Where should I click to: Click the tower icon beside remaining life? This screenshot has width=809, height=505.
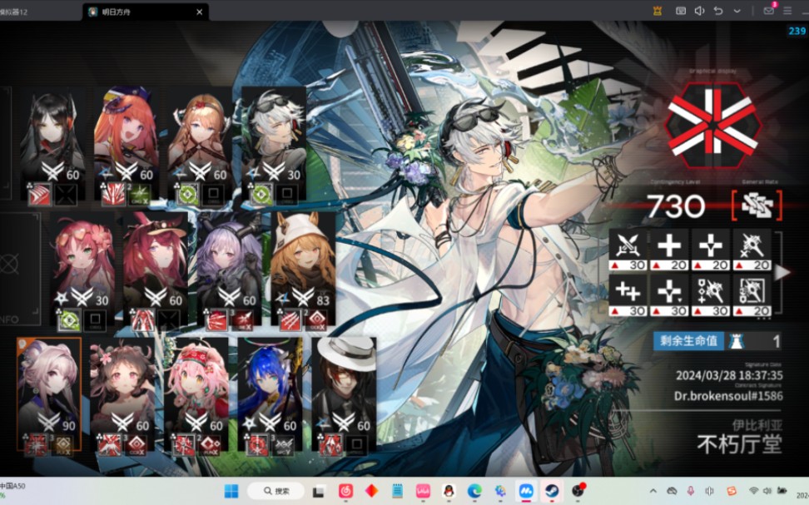pos(737,341)
